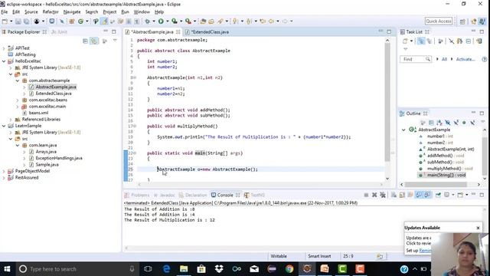This screenshot has width=490, height=276.
Task: Click the editor vertical scrollbar
Action: (387, 102)
